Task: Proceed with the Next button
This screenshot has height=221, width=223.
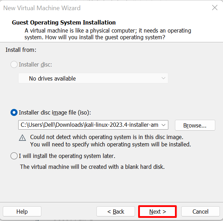Action: 157,212
